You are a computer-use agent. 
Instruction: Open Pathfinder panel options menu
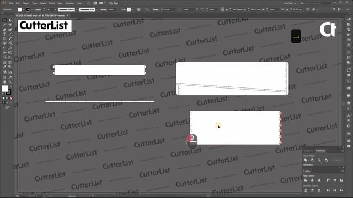(343, 151)
